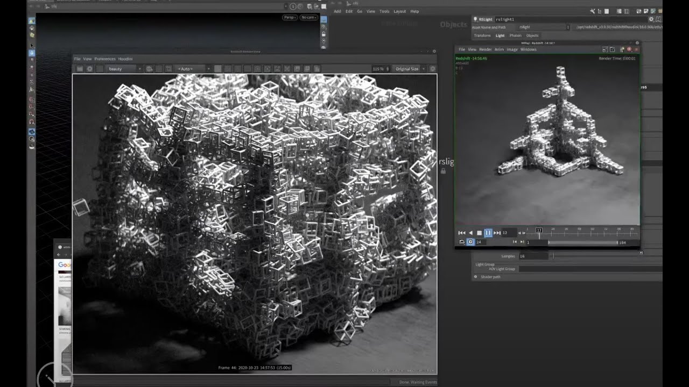The height and width of the screenshot is (387, 689).
Task: Open the rslight asset name dropdown
Action: pos(544,27)
